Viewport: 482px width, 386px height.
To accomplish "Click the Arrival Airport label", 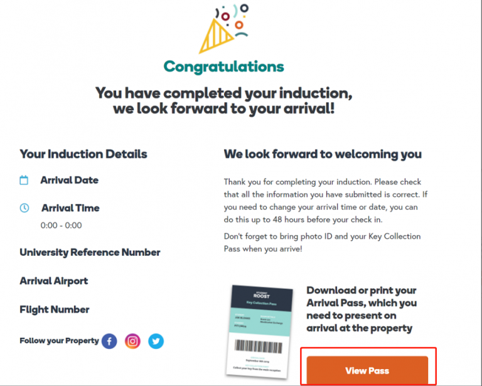I will coord(54,281).
